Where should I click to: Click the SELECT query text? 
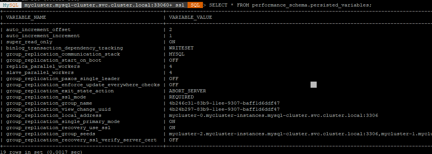coord(290,5)
